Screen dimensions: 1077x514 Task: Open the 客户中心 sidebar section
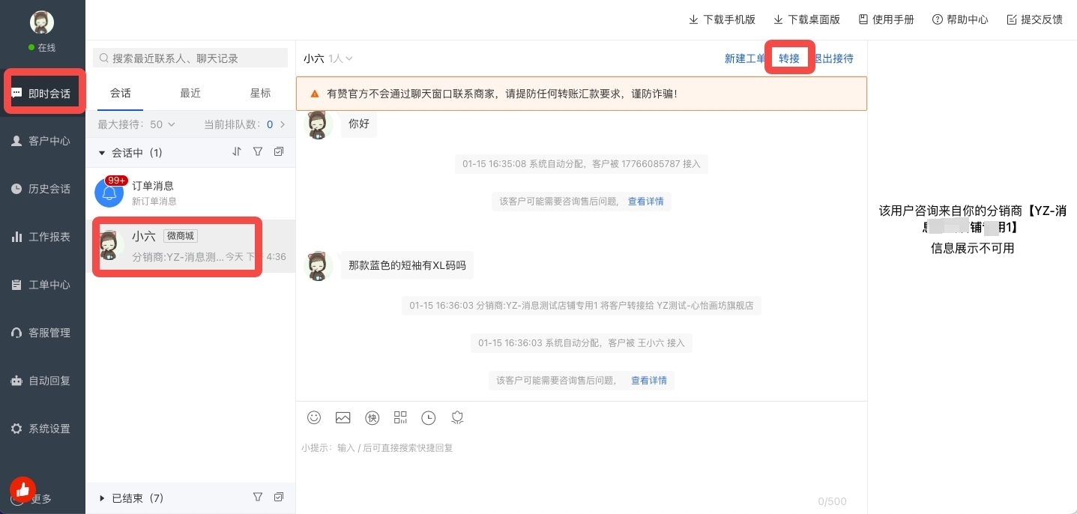click(x=43, y=141)
